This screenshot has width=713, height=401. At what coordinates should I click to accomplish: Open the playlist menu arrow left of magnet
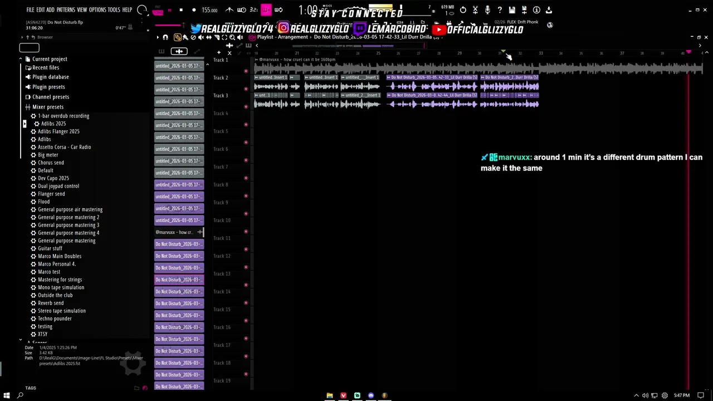pos(158,37)
